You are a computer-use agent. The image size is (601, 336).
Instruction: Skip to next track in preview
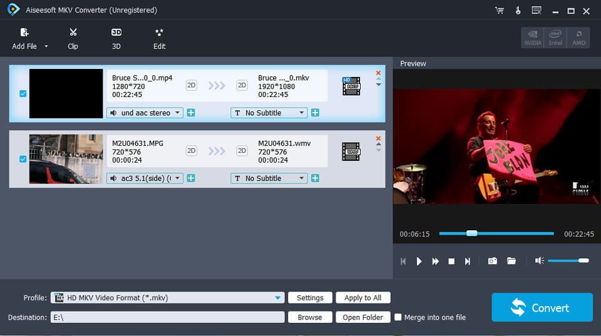468,262
